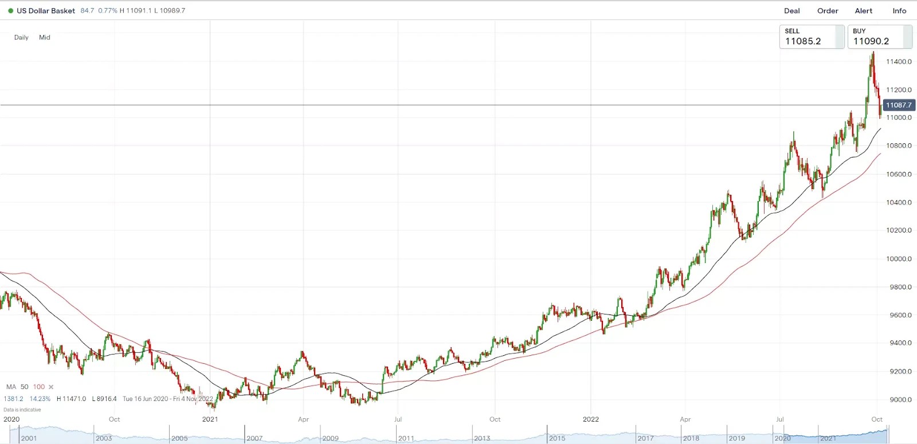The height and width of the screenshot is (444, 917).
Task: Click the 10800.0 price axis label
Action: pyautogui.click(x=899, y=146)
